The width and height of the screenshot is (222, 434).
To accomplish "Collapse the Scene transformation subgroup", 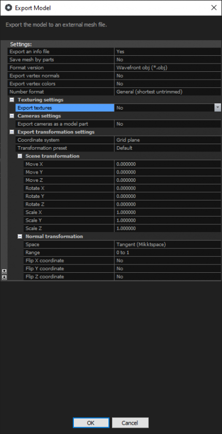I will pyautogui.click(x=20, y=156).
